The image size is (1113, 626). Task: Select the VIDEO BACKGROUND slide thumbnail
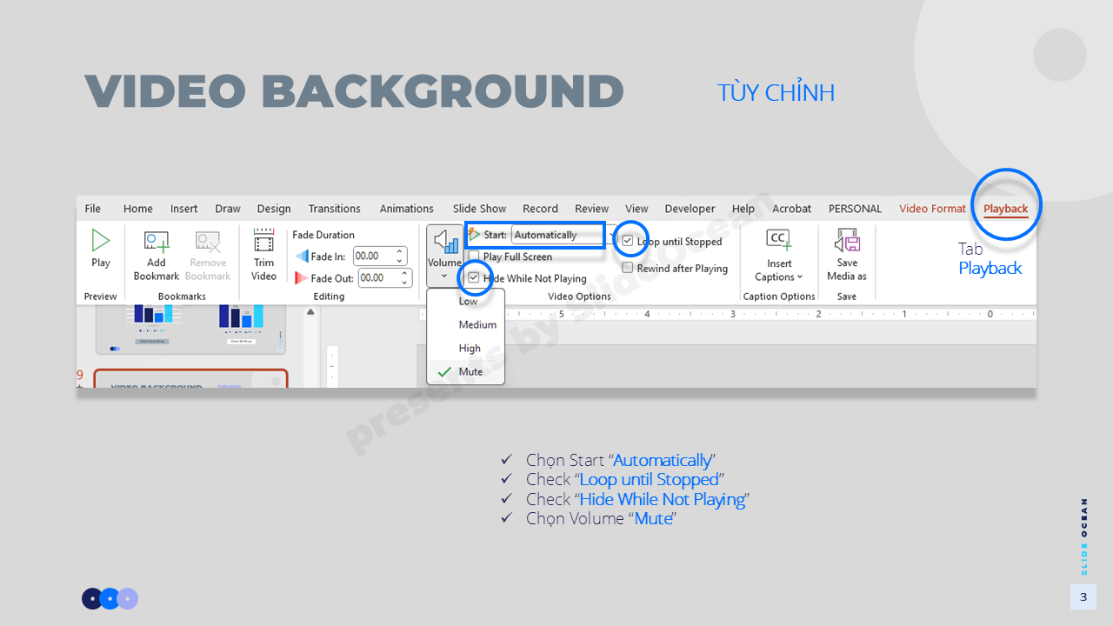[190, 379]
